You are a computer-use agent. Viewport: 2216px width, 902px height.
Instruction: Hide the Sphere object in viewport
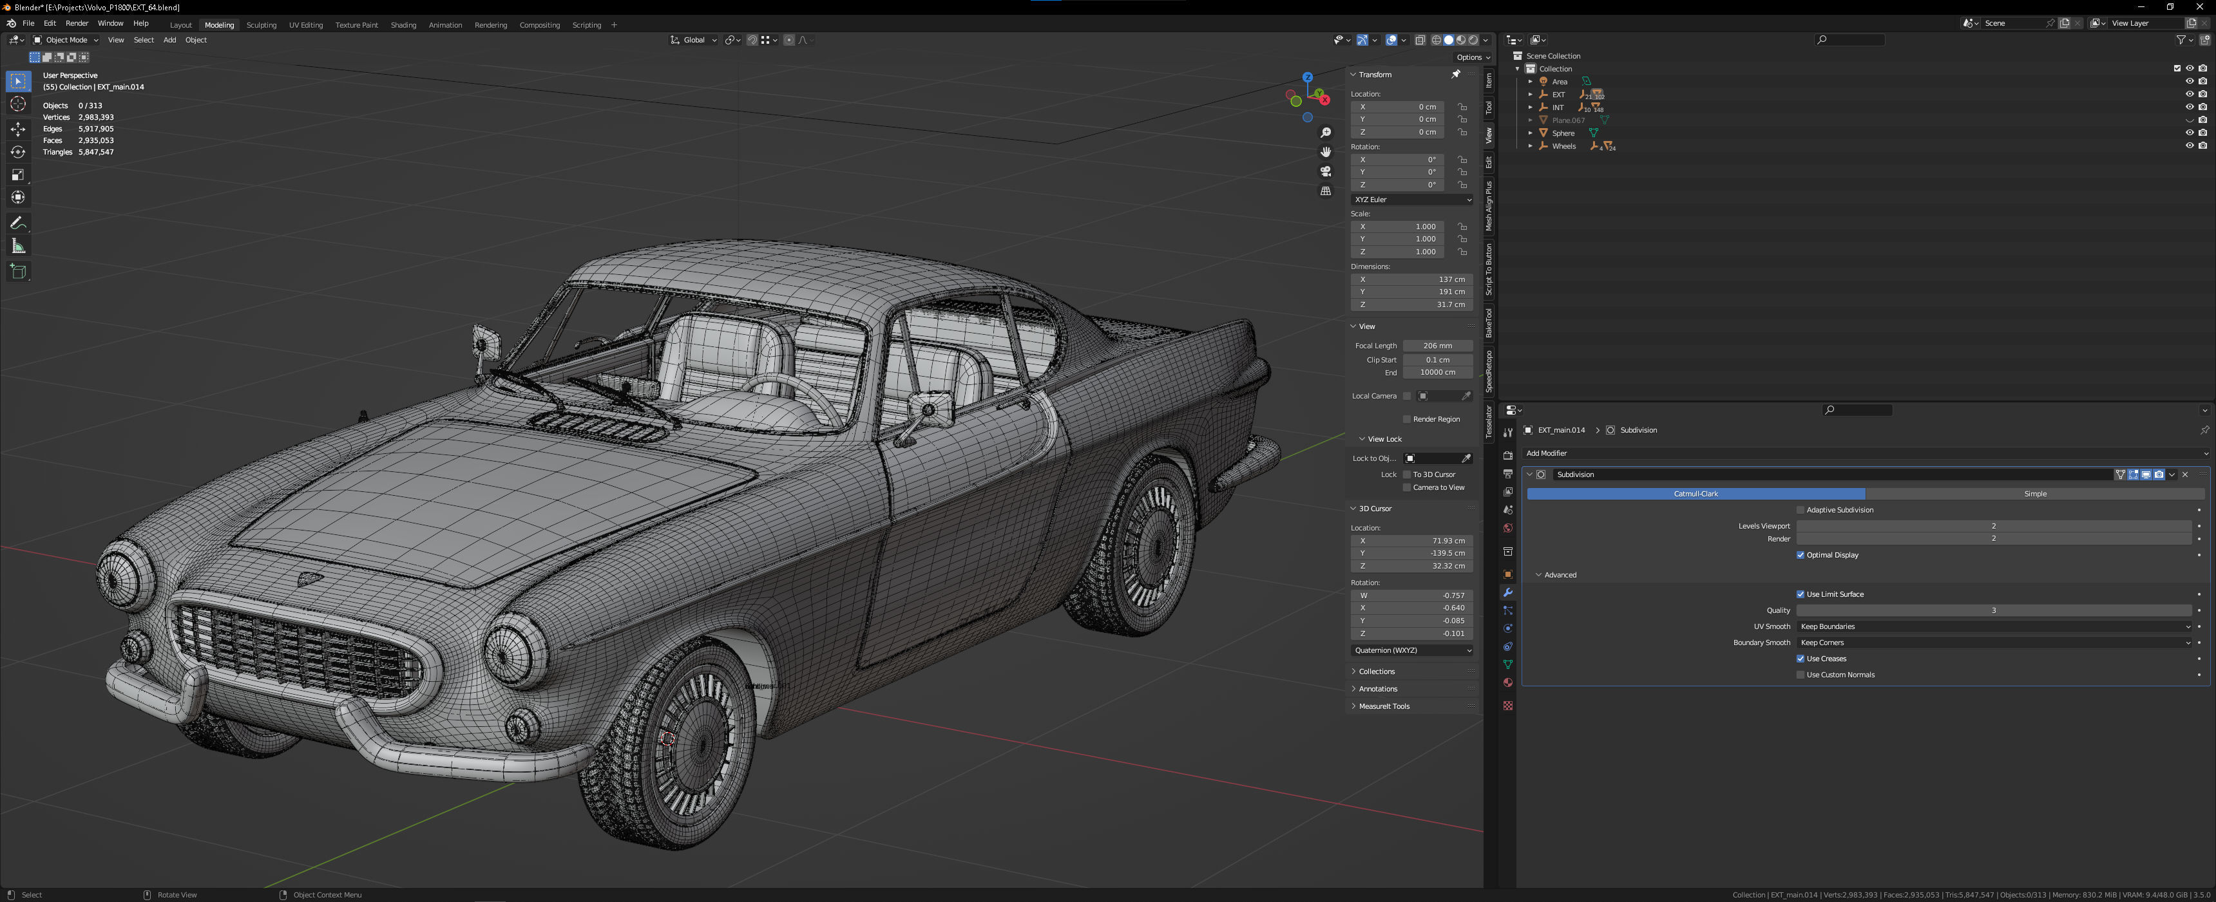tap(2190, 133)
